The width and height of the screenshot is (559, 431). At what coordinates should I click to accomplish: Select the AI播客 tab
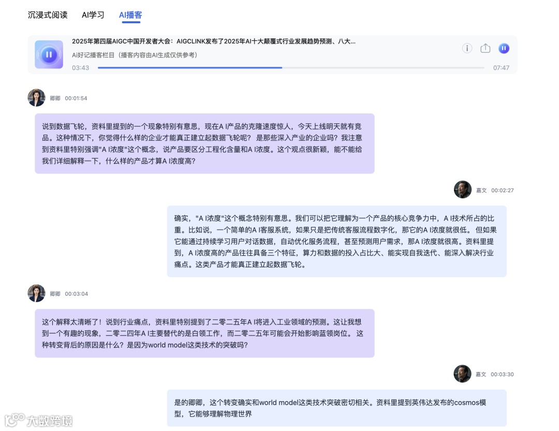[130, 15]
